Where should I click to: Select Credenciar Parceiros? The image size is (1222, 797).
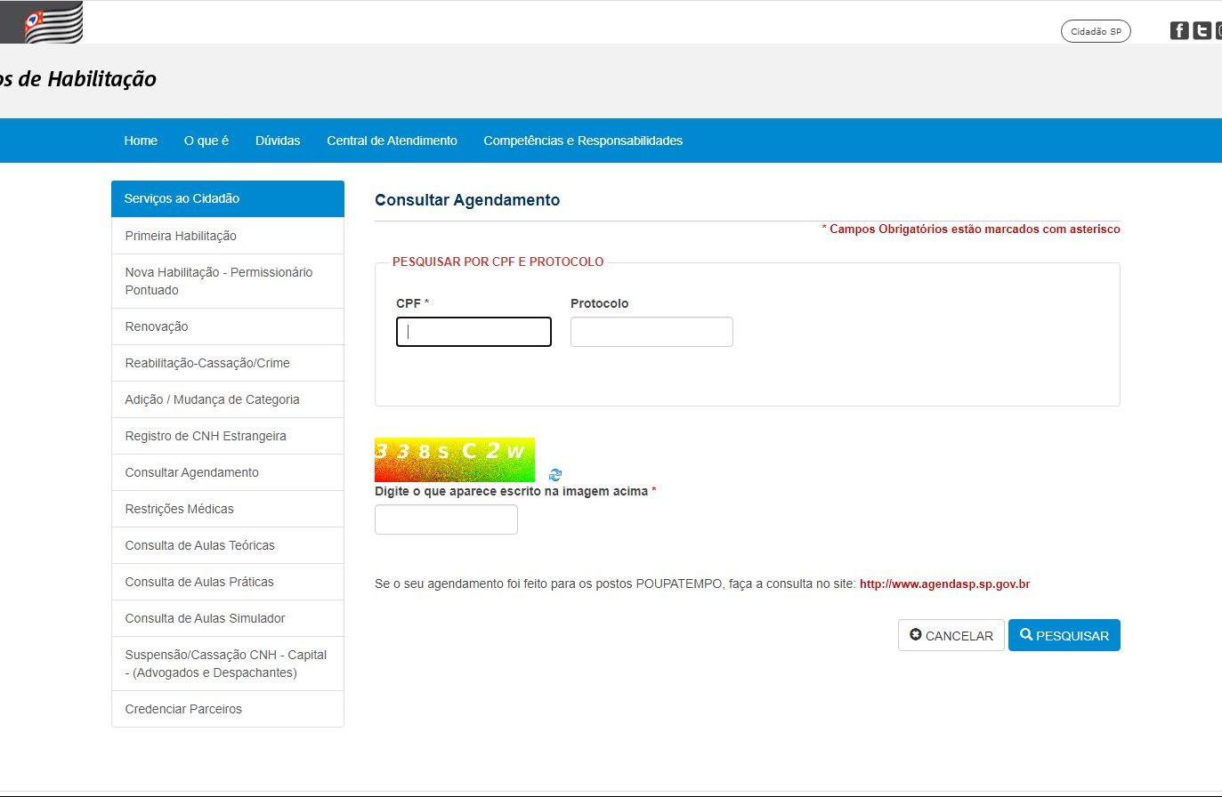pyautogui.click(x=228, y=709)
